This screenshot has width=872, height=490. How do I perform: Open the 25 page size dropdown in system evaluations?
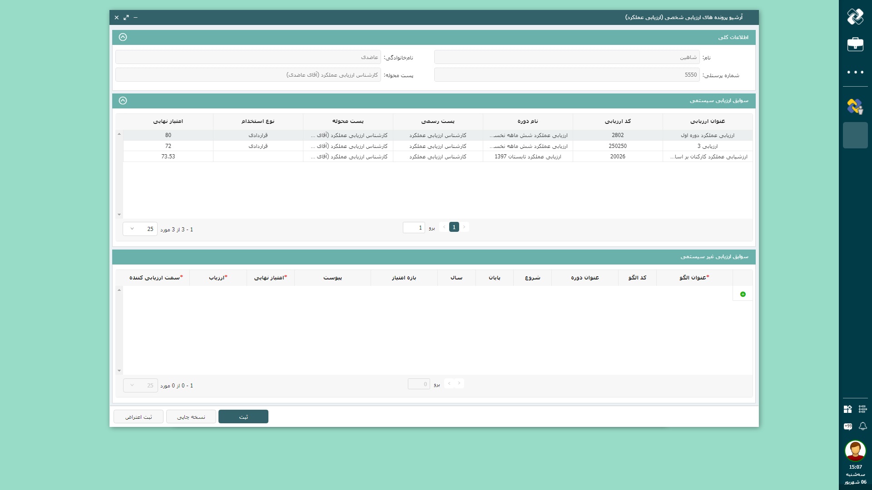[x=140, y=229]
